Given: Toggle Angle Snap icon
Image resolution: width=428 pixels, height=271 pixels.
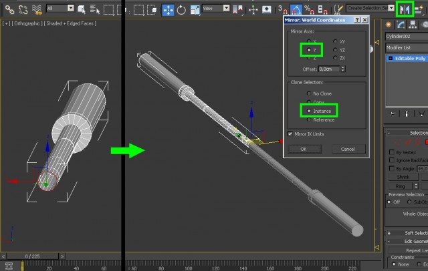Looking at the screenshot, I should point(296,10).
